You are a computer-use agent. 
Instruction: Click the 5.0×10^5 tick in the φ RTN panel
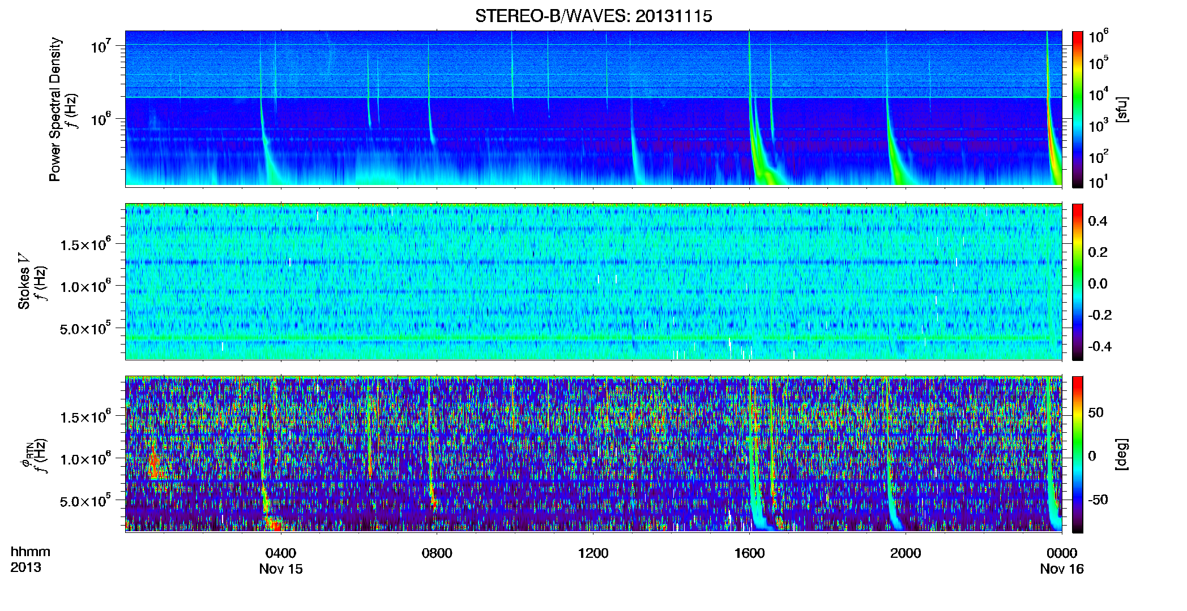(86, 501)
